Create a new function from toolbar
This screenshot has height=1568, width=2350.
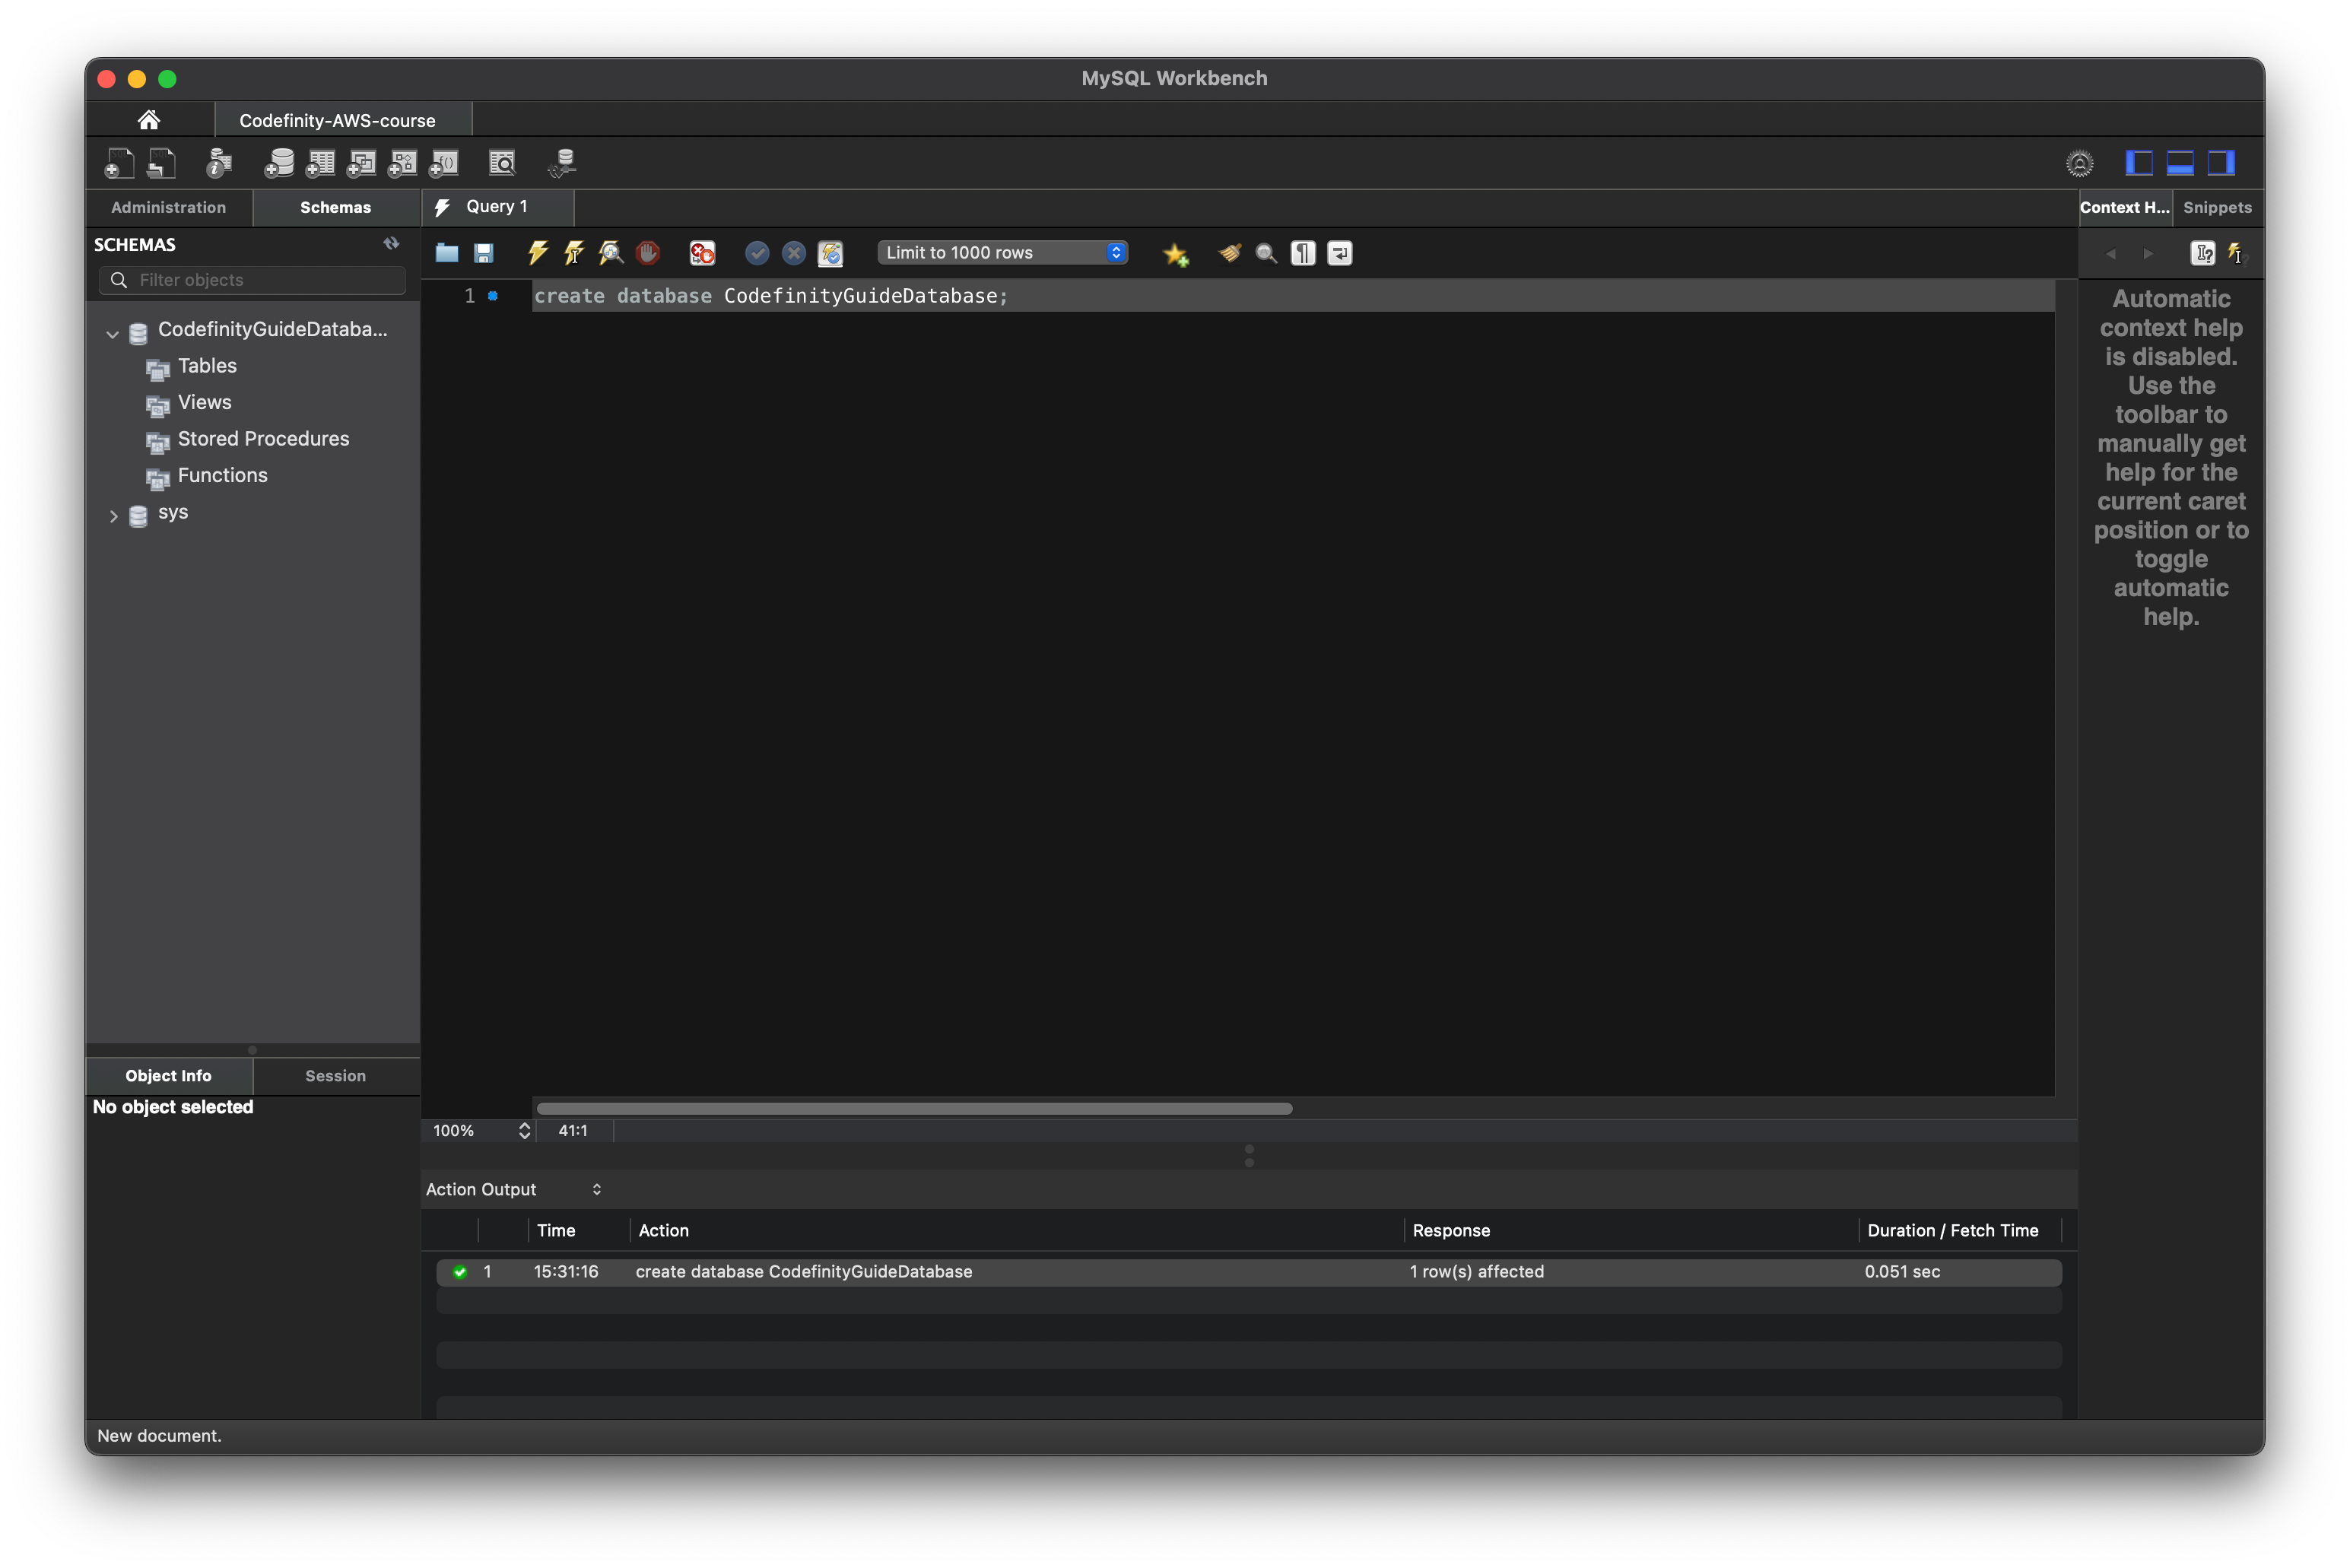click(444, 163)
